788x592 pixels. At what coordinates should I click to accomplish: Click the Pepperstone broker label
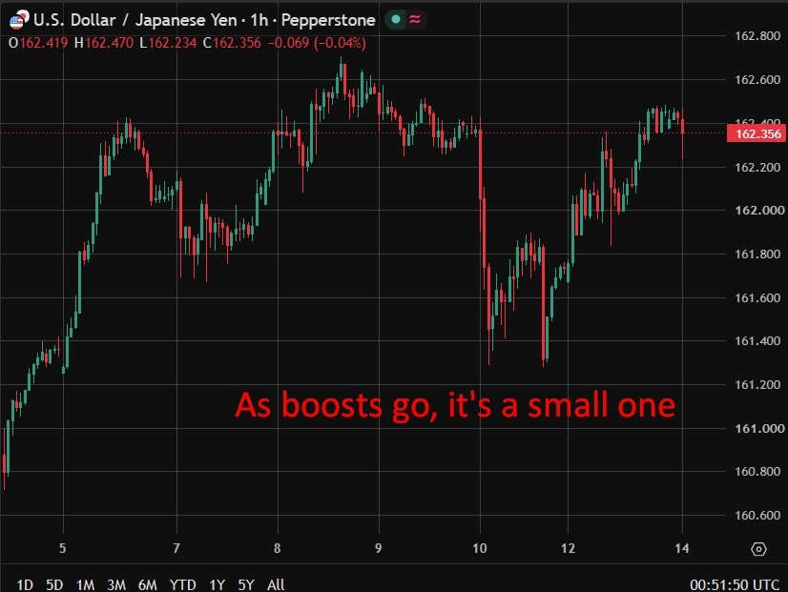pos(328,20)
